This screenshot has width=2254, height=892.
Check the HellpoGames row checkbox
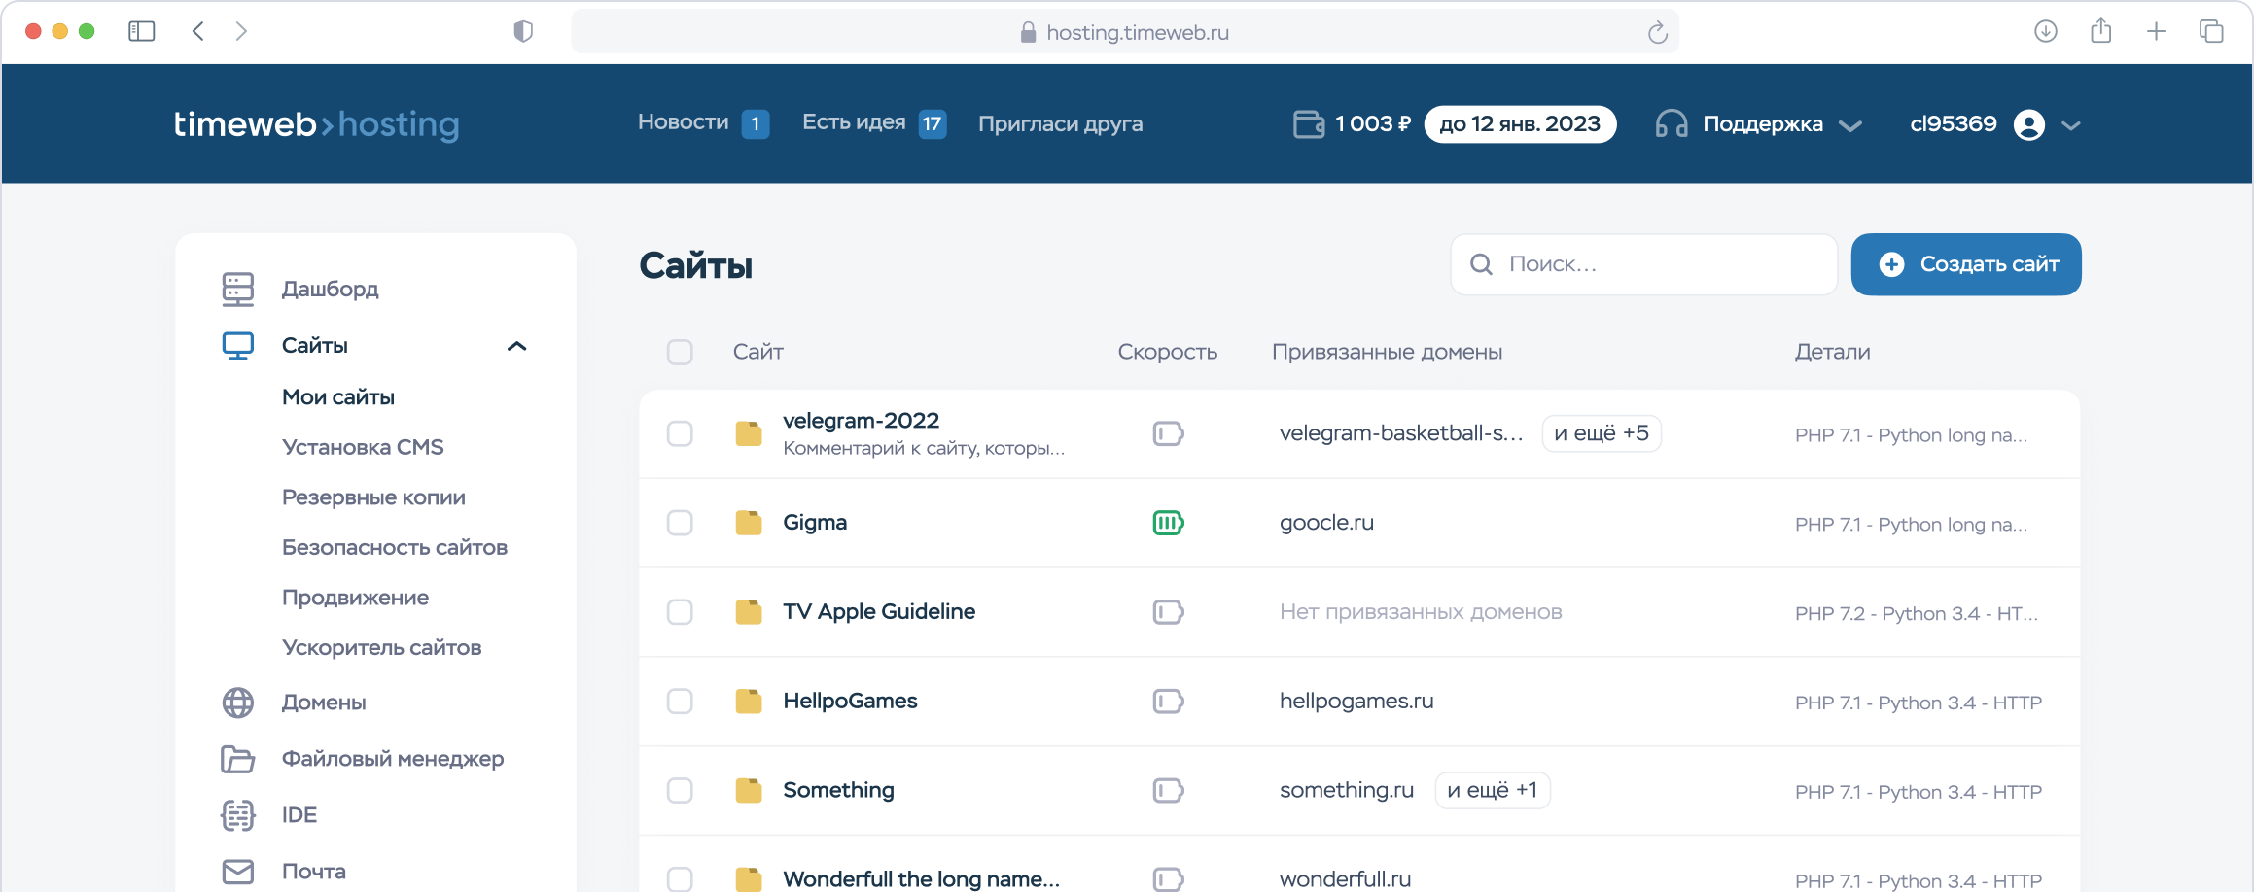coord(680,702)
